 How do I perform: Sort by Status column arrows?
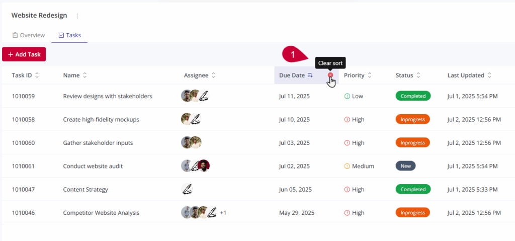[418, 75]
